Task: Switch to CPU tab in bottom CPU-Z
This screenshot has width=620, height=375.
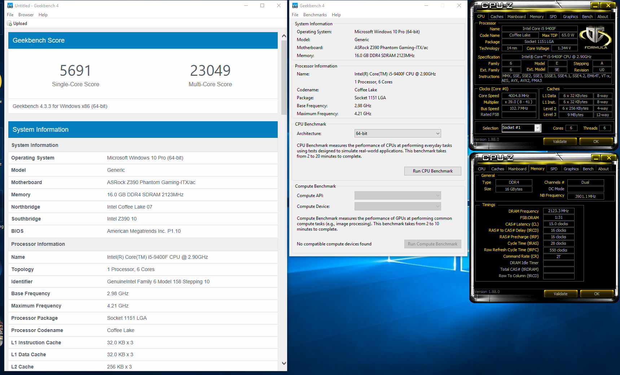Action: click(482, 169)
